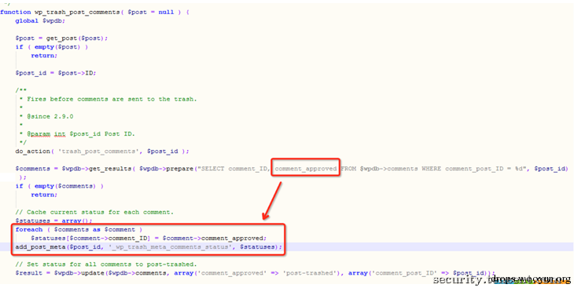Screen dimensions: 574x288
Task: Click the 'if ( empty($post) )' line
Action: pyautogui.click(x=52, y=47)
